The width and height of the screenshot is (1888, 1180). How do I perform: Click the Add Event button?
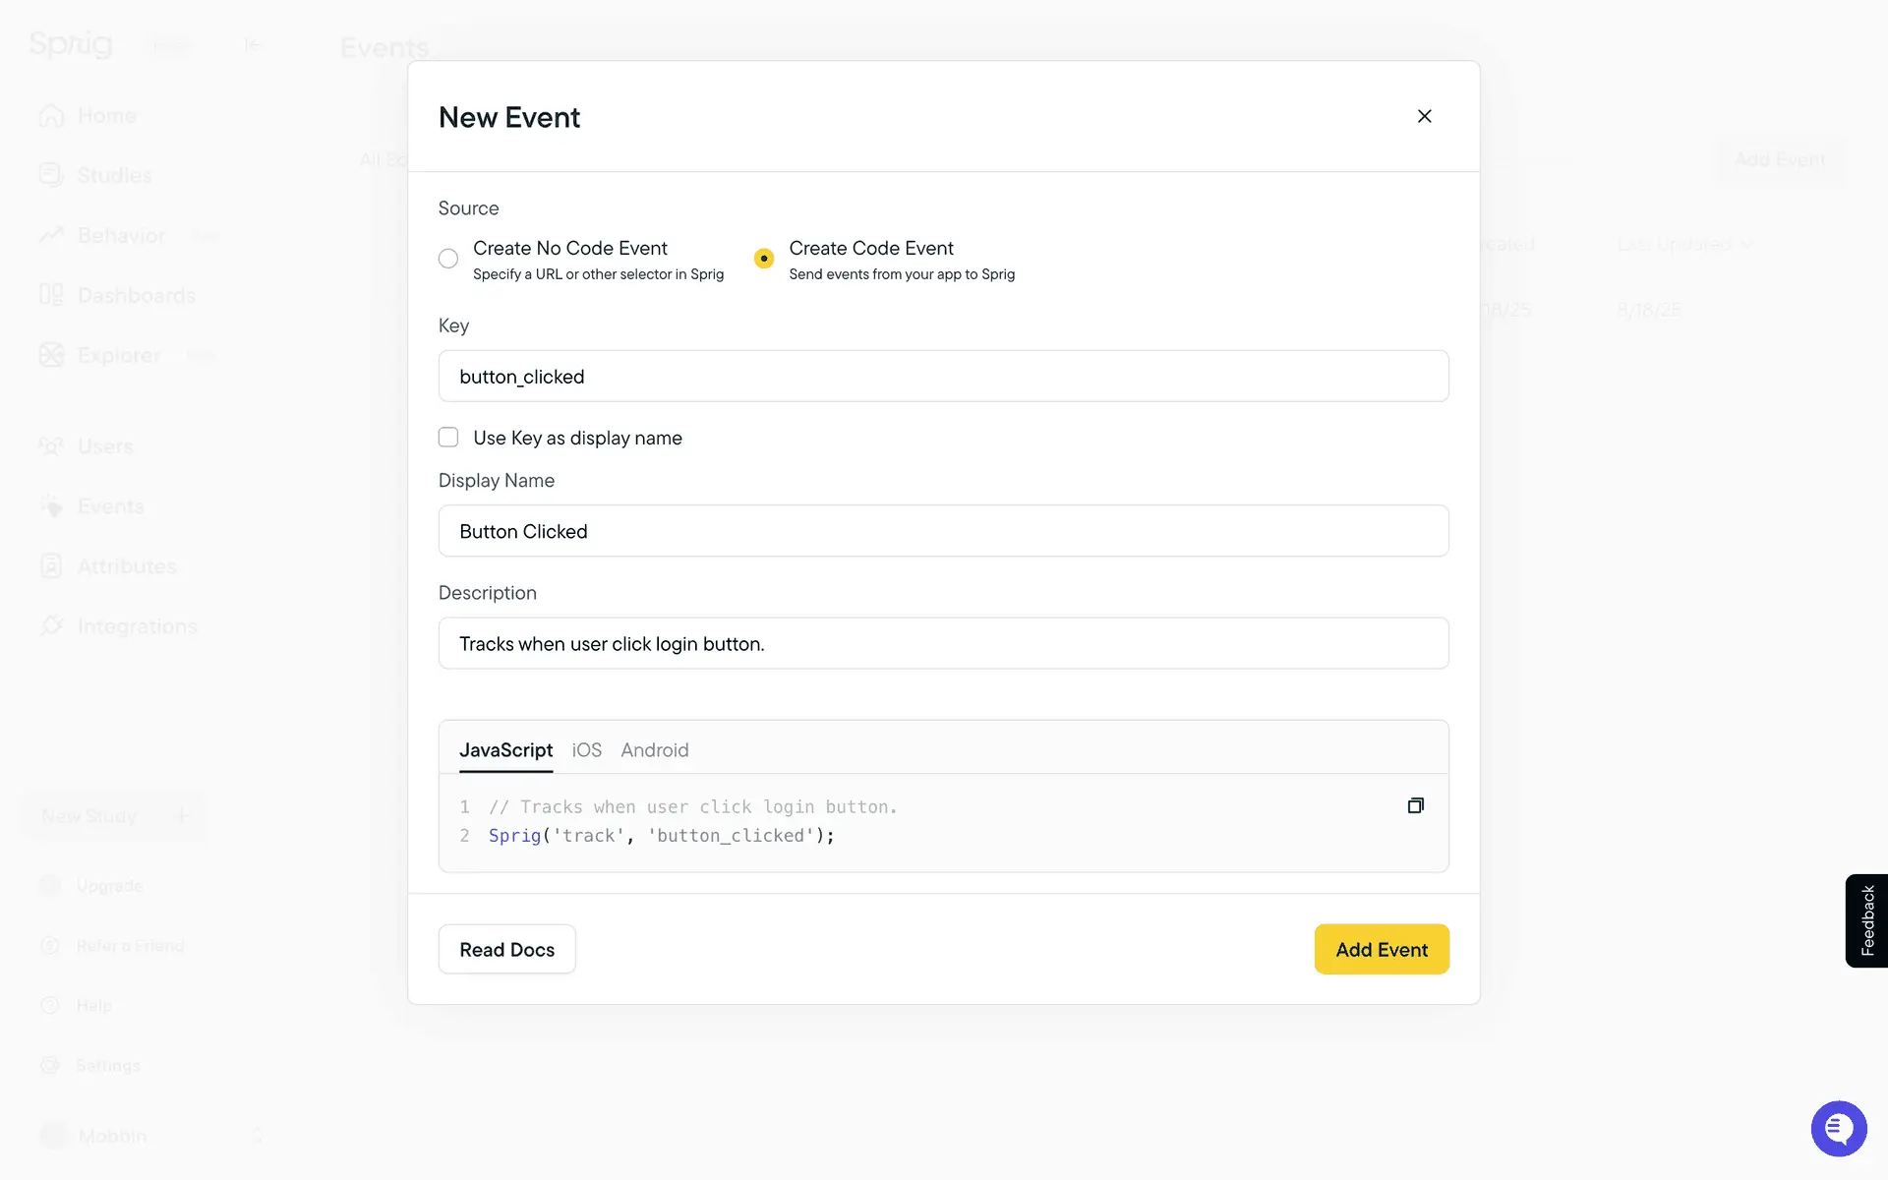pyautogui.click(x=1381, y=949)
